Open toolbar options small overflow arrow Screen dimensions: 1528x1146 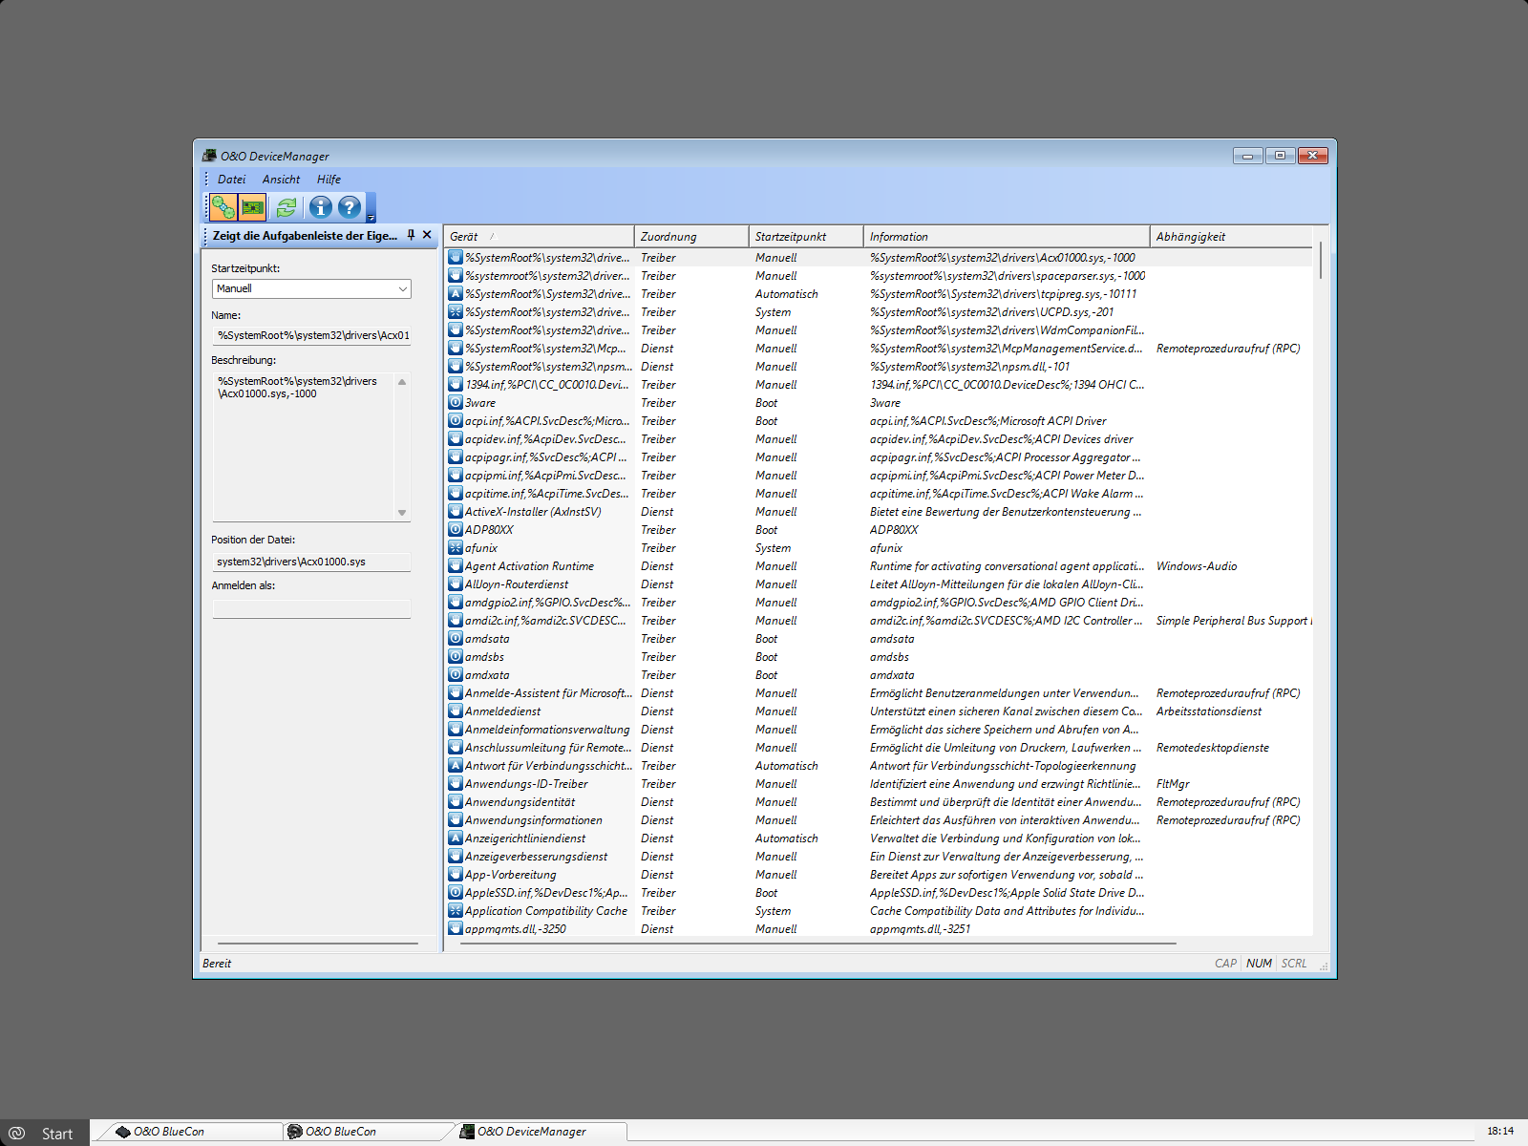(371, 208)
